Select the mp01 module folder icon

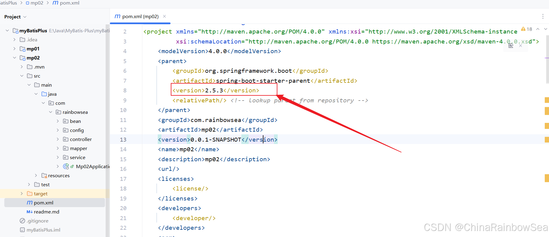coord(22,49)
